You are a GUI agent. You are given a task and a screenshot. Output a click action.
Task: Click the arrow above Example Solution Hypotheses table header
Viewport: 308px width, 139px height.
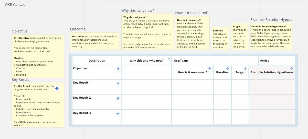tap(291, 68)
